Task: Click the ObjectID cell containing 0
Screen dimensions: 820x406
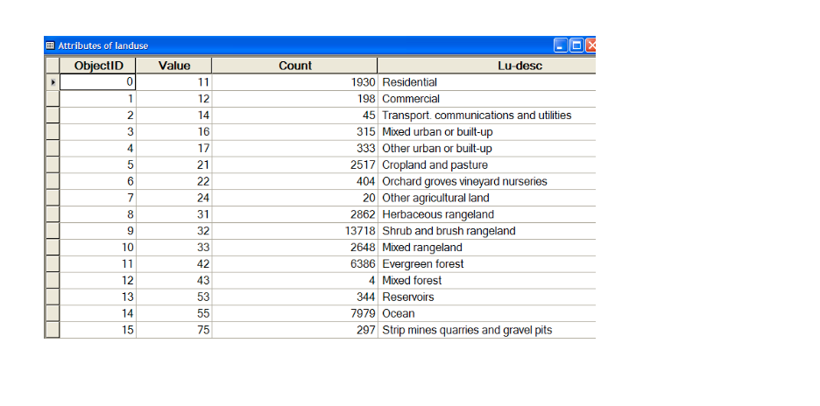Action: 98,82
